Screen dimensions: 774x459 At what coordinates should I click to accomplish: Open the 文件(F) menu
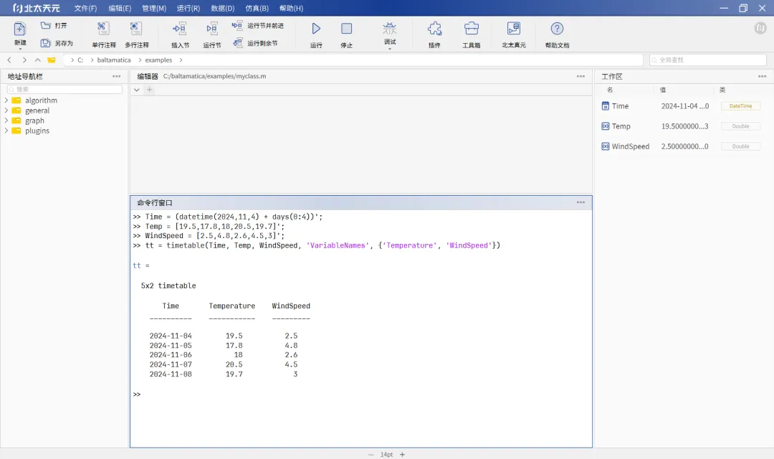point(85,8)
